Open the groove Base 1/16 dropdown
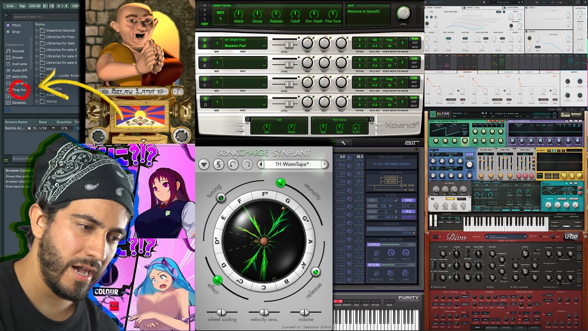This screenshot has width=588, height=331. click(46, 128)
